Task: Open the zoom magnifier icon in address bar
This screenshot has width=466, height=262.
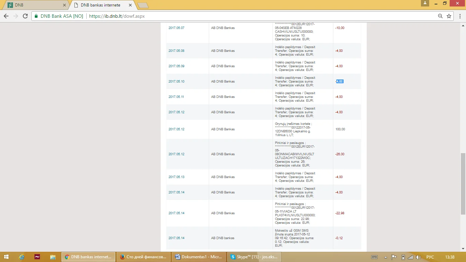Action: [440, 16]
